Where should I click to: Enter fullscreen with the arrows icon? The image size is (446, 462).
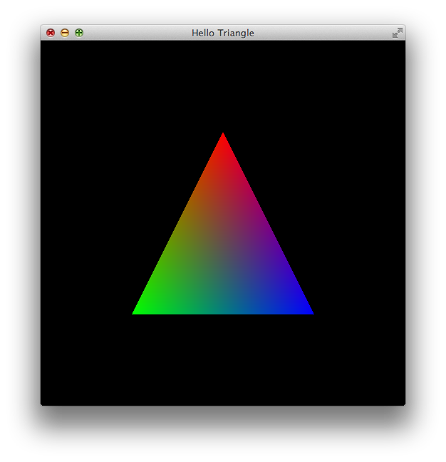point(397,33)
